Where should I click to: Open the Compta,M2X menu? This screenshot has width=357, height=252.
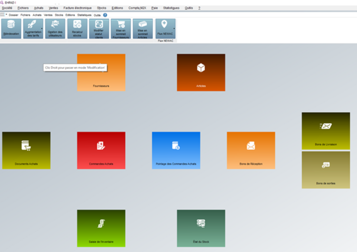(x=137, y=8)
